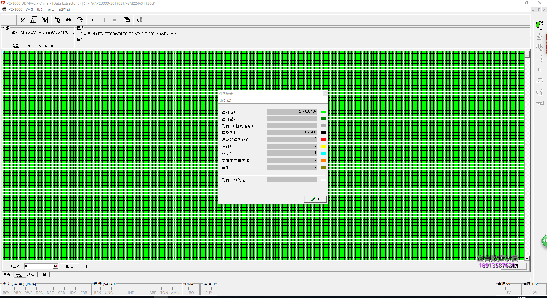The image size is (547, 298).
Task: Click cyan changed swatch
Action: pyautogui.click(x=323, y=153)
